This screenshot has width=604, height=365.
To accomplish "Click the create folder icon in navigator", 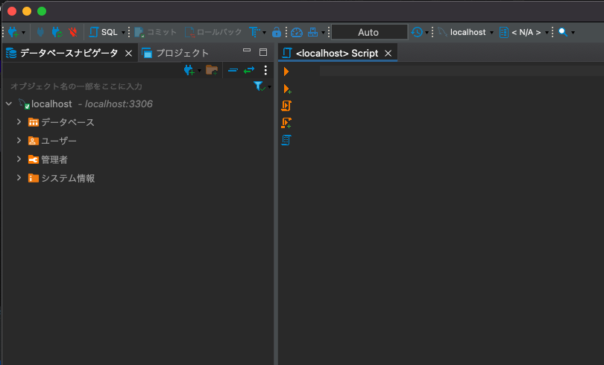I will (212, 70).
